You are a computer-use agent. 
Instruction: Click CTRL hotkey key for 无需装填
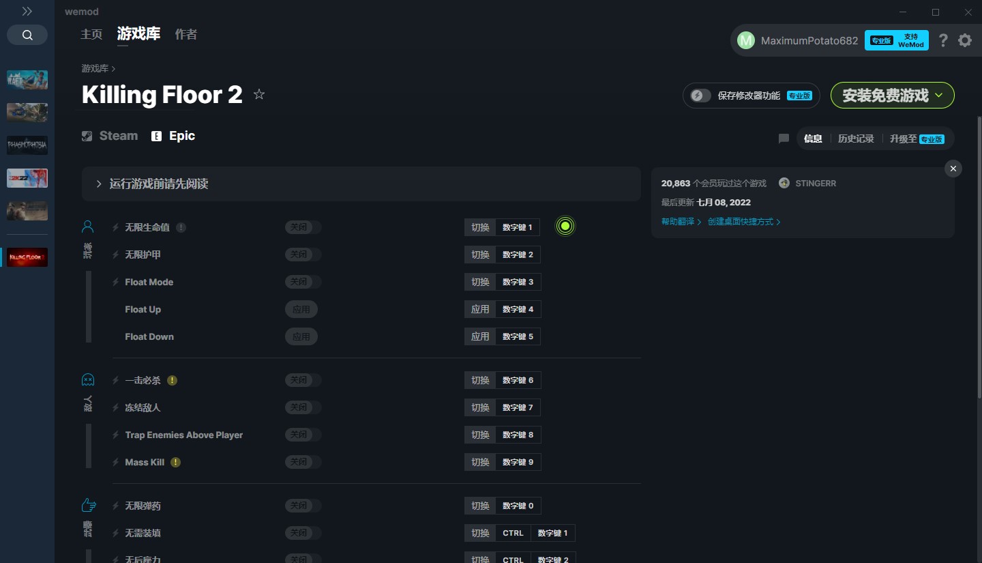click(514, 533)
